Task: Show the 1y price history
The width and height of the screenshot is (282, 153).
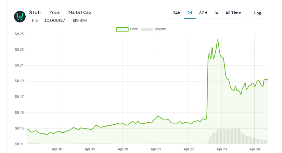Action: [x=216, y=13]
